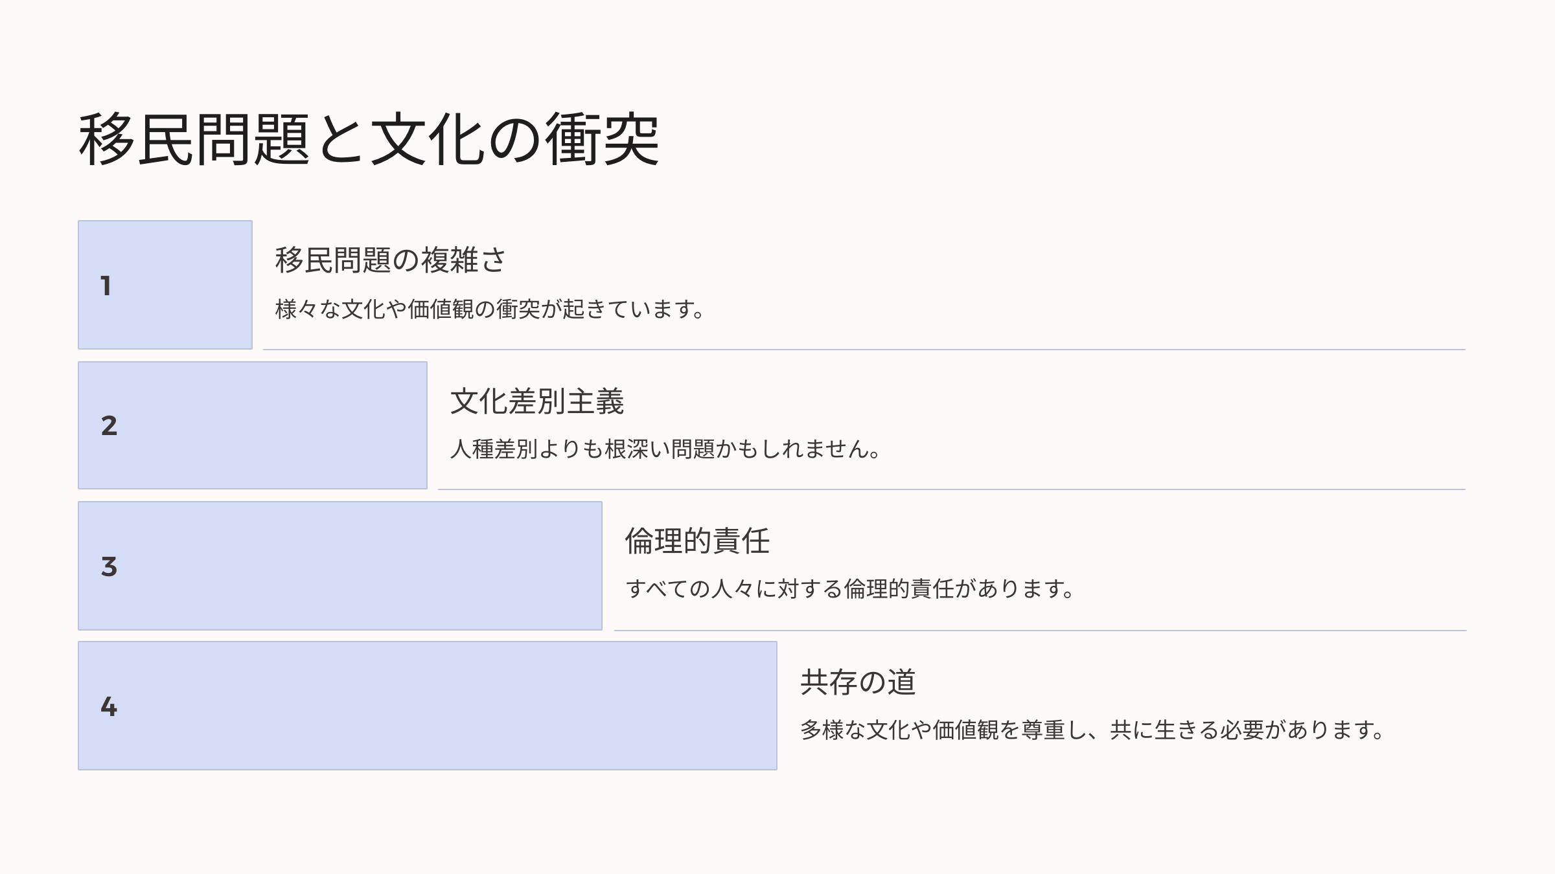This screenshot has height=874, width=1555.
Task: Click the divider line below 文化差別主義 section
Action: click(x=951, y=489)
